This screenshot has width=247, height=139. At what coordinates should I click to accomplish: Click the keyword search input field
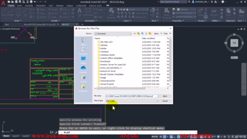click(173, 2)
